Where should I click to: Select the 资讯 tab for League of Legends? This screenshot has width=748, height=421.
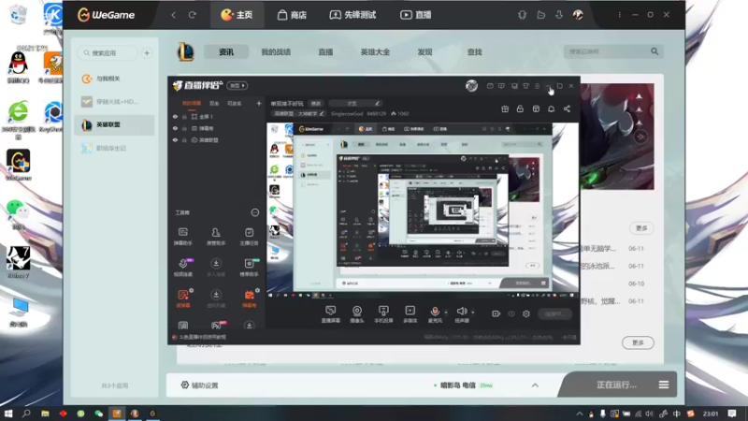point(226,52)
